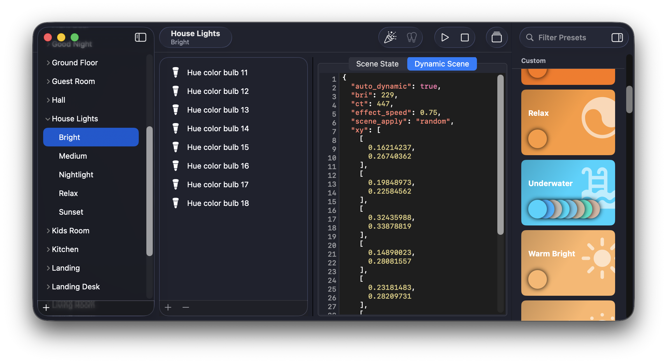Click the bulb icon for Hue color bulb 17
Screen dimensions: 667x364
click(175, 184)
